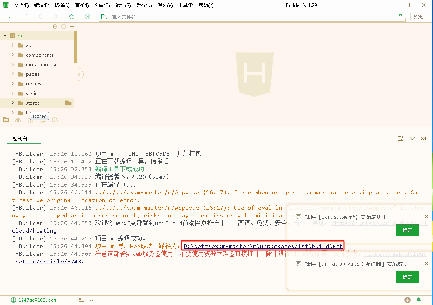Screen dimensions: 433x305
Task: Go back with the left arrow icon
Action: (40, 17)
